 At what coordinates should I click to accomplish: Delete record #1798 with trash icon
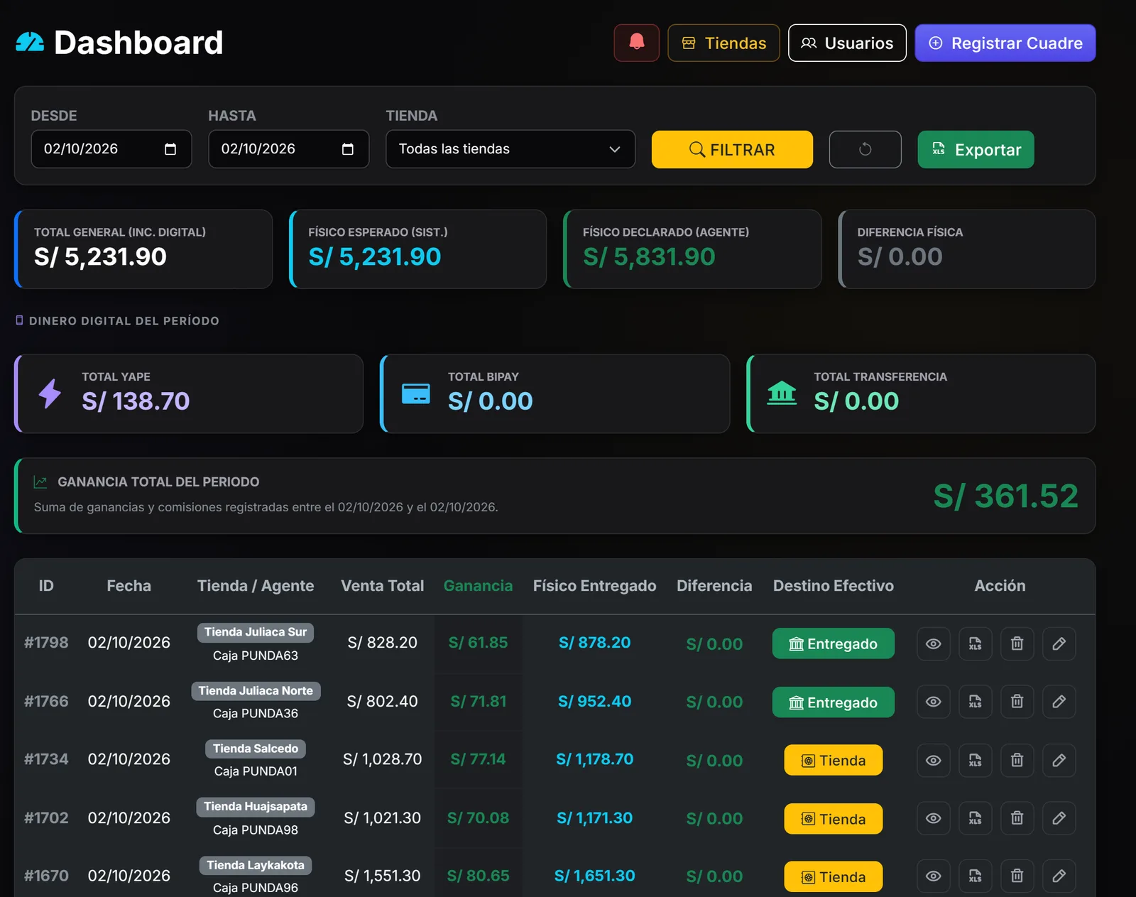point(1017,643)
